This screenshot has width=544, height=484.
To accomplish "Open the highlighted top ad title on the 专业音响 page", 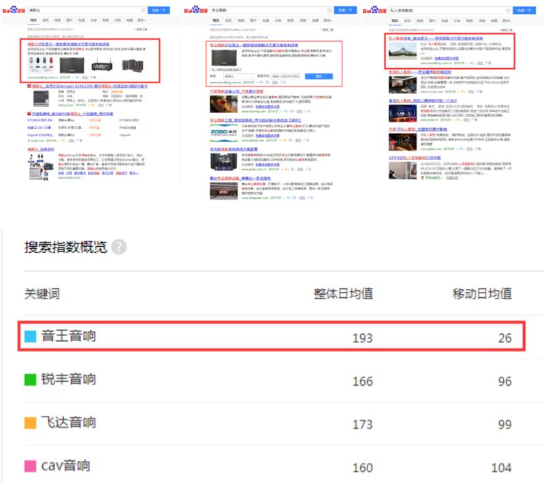I will pyautogui.click(x=254, y=46).
